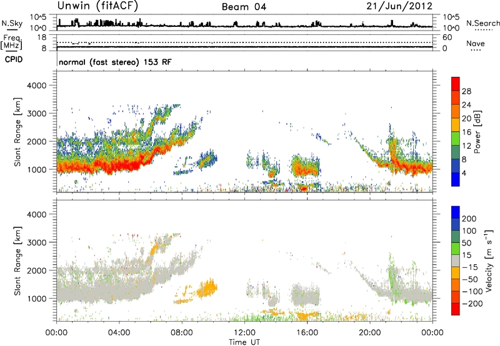Click the "-50" value on Velocity scale

click(470, 279)
